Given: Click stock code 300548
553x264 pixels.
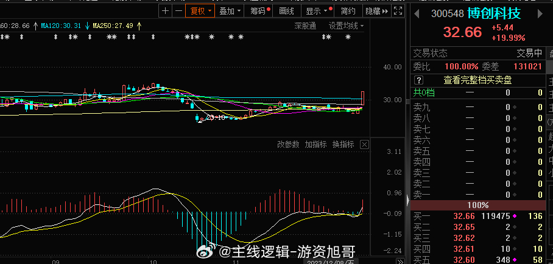Looking at the screenshot, I should pos(447,14).
